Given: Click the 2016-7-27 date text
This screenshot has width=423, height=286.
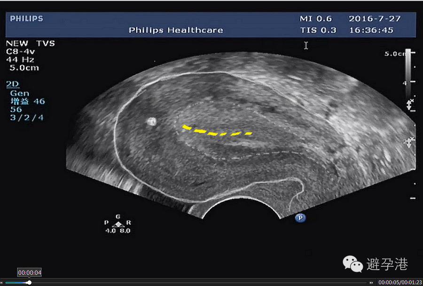Looking at the screenshot, I should coord(375,19).
